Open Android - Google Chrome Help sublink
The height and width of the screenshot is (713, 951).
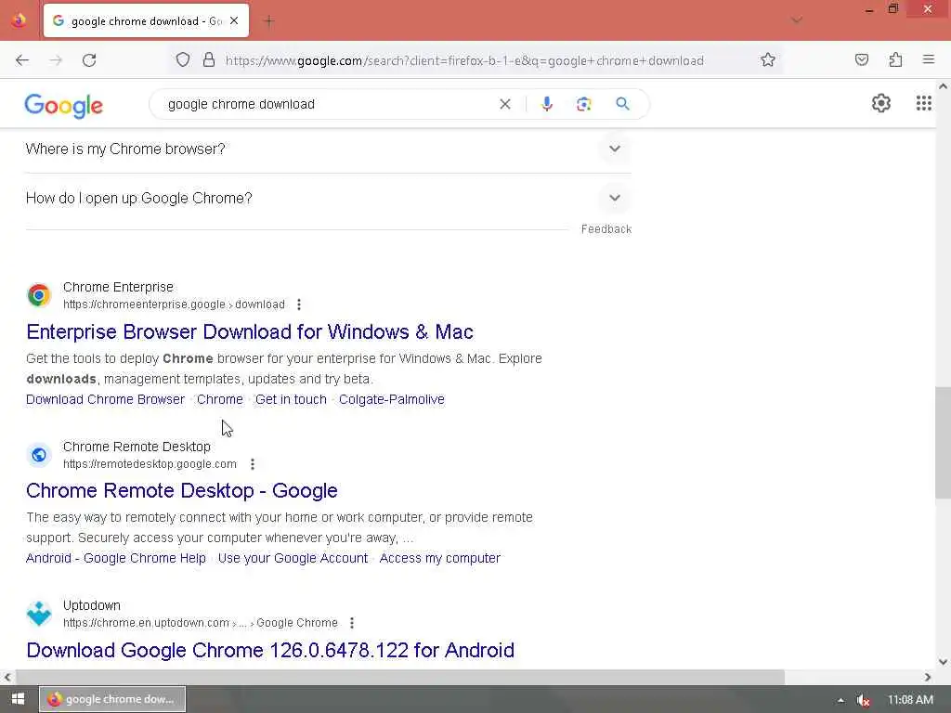pyautogui.click(x=115, y=558)
